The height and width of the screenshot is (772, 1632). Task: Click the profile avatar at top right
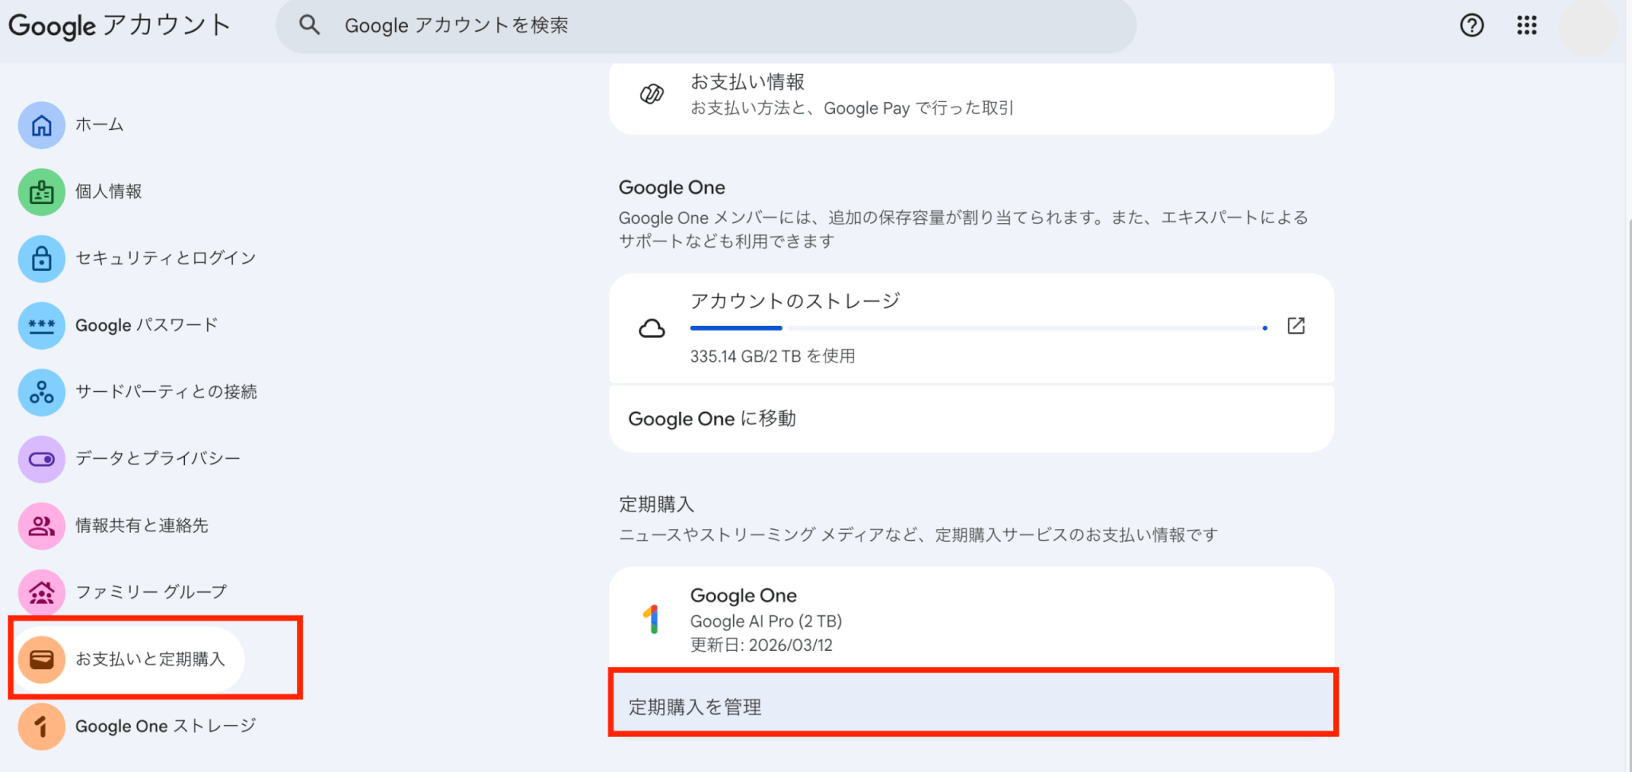1587,27
